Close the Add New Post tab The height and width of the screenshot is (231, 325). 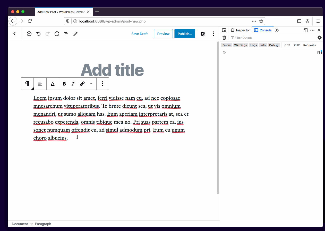coord(88,12)
